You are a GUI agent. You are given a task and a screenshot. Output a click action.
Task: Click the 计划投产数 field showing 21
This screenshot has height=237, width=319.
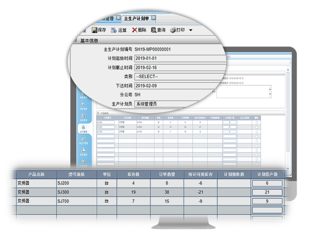pos(266,192)
